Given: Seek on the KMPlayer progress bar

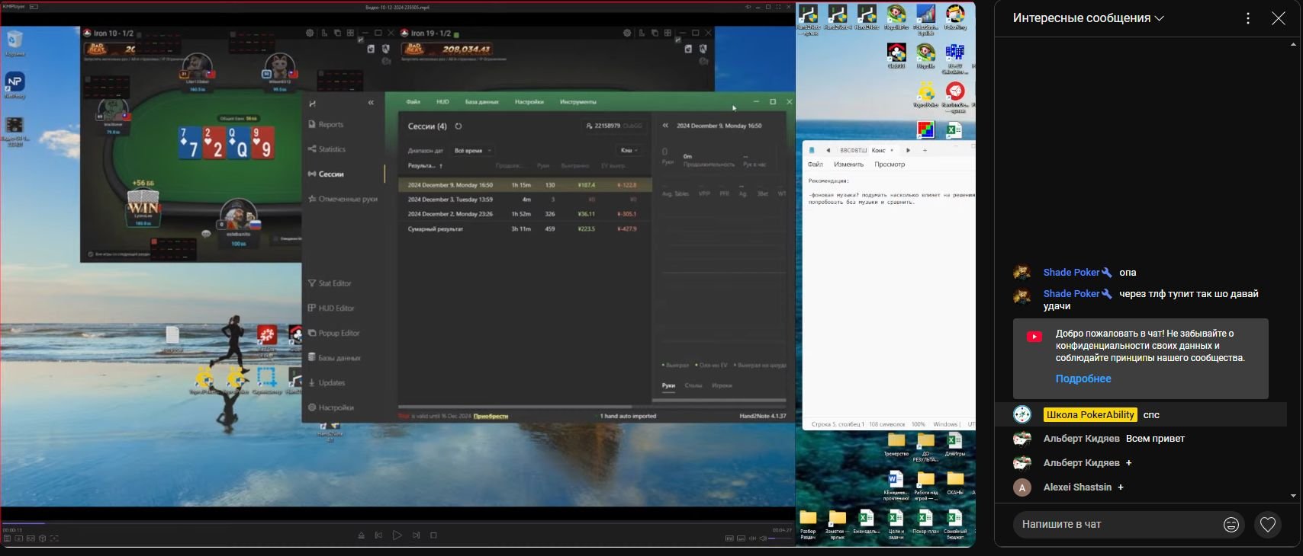Looking at the screenshot, I should point(397,523).
